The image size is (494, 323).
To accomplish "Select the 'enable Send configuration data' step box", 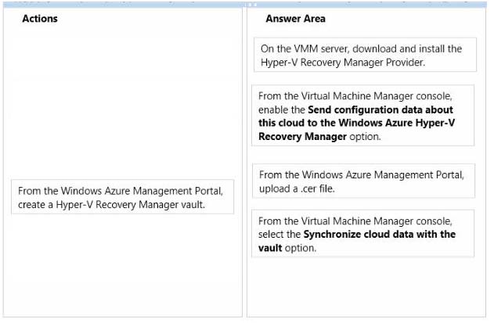I will pos(363,116).
